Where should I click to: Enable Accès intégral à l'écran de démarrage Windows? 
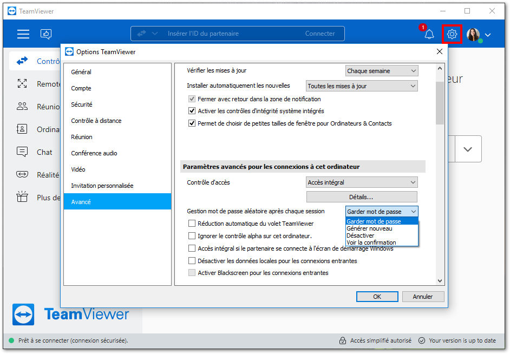tap(192, 248)
